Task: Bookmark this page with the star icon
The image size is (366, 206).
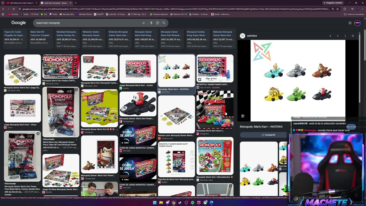Action: click(337, 9)
